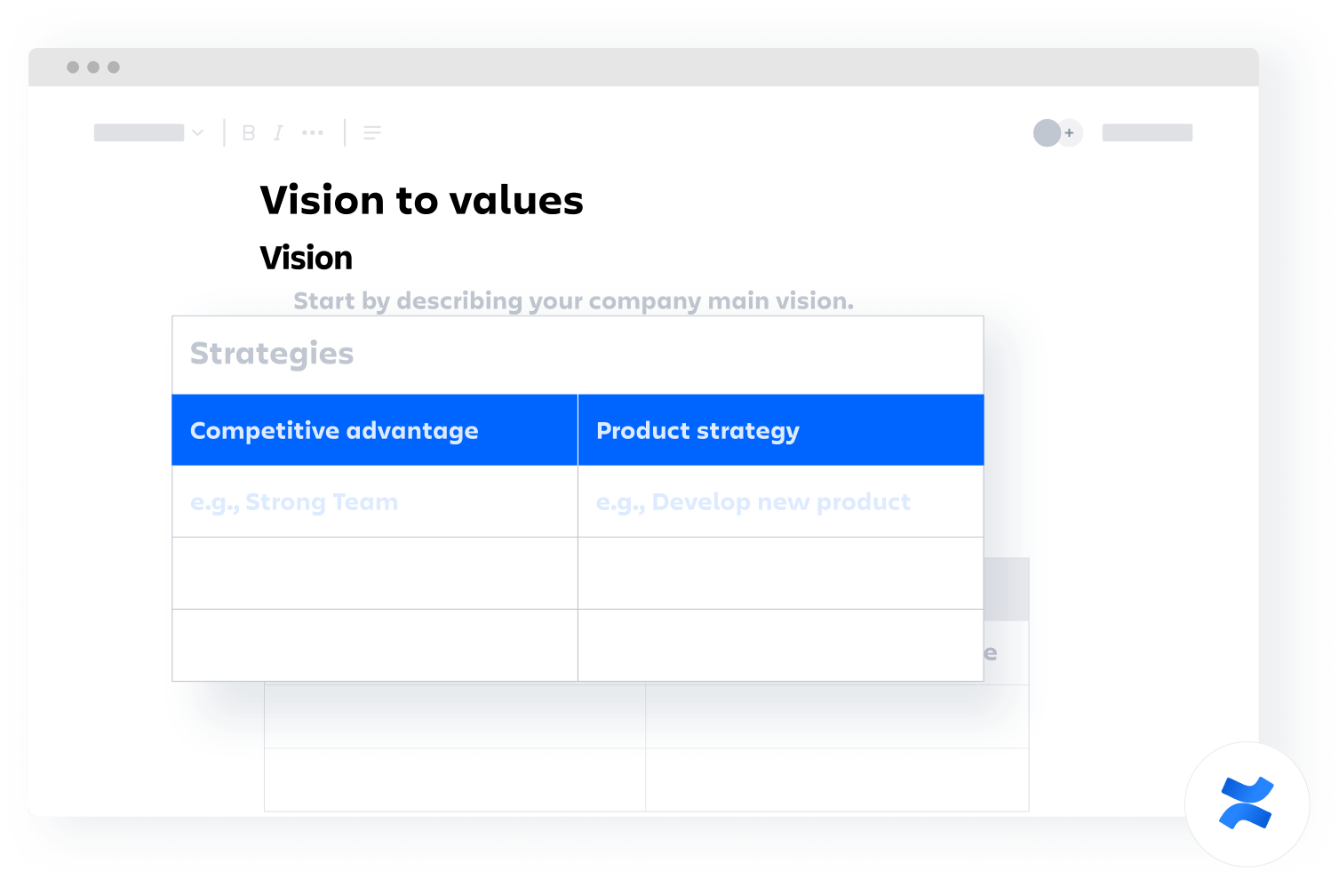Click the Confluence logo badge
Screen dimensions: 1339x879
point(1246,803)
